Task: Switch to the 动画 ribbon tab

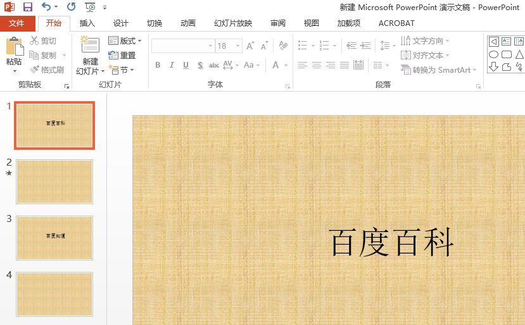Action: (x=188, y=23)
